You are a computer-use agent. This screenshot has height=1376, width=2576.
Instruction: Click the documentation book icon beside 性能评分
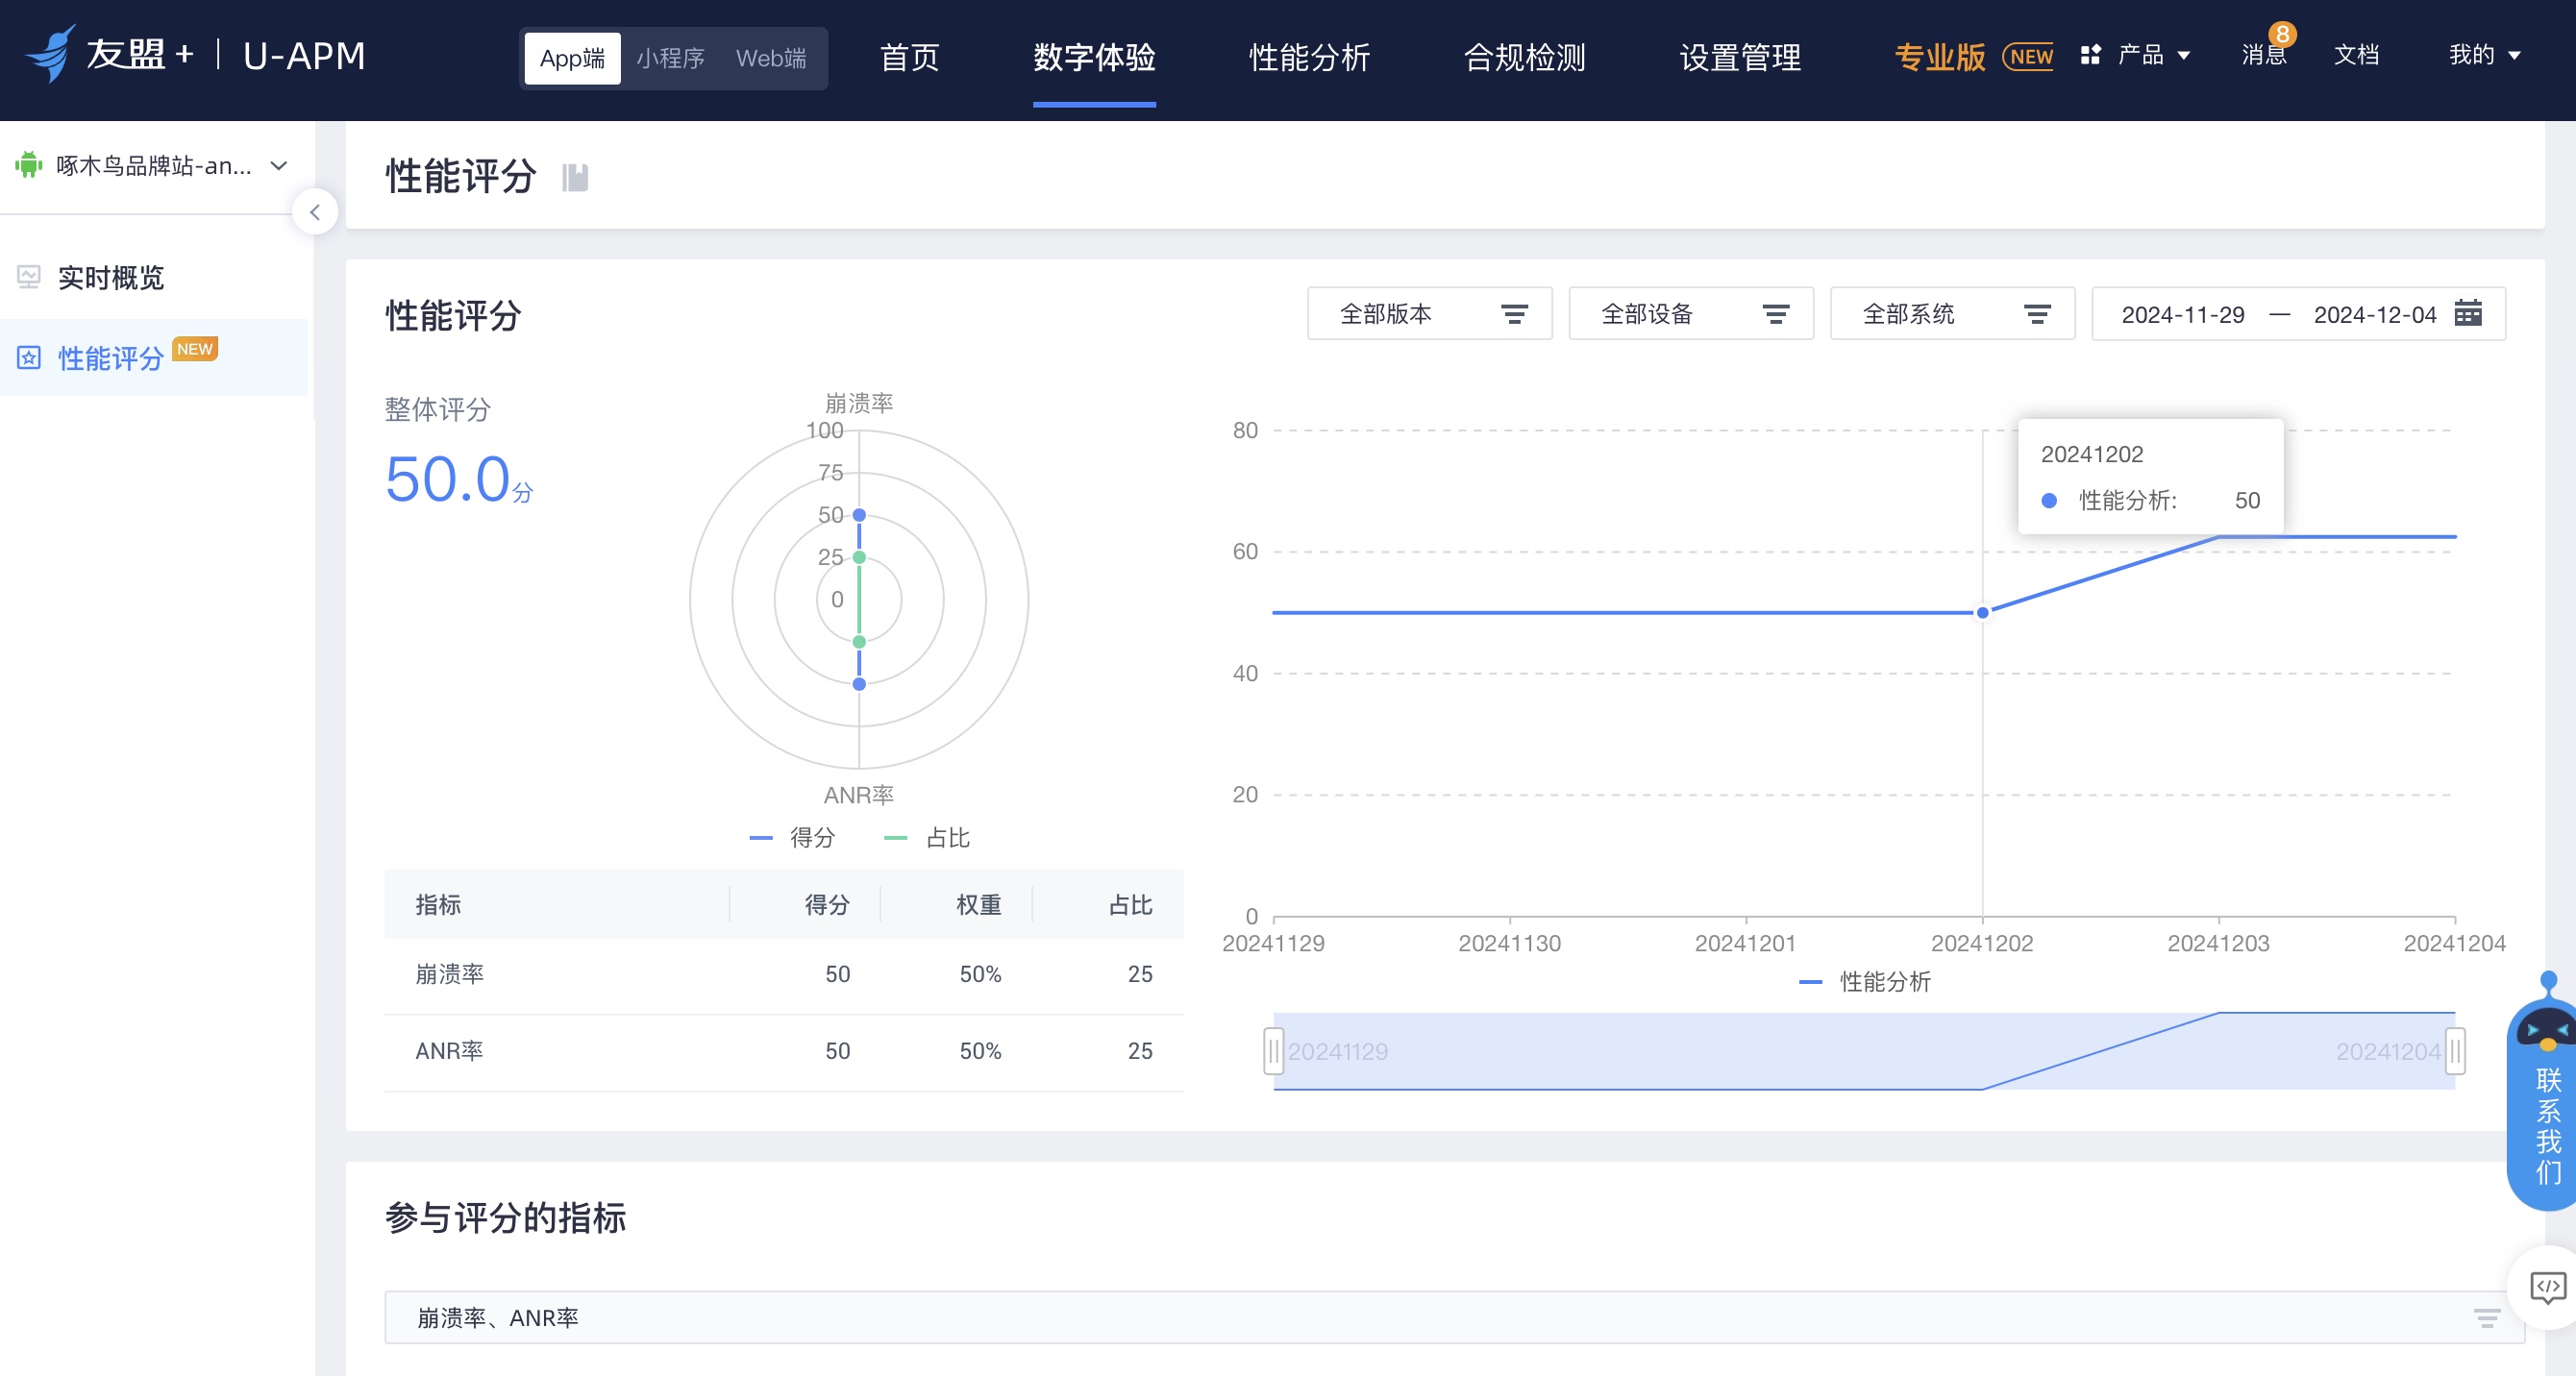pyautogui.click(x=575, y=177)
